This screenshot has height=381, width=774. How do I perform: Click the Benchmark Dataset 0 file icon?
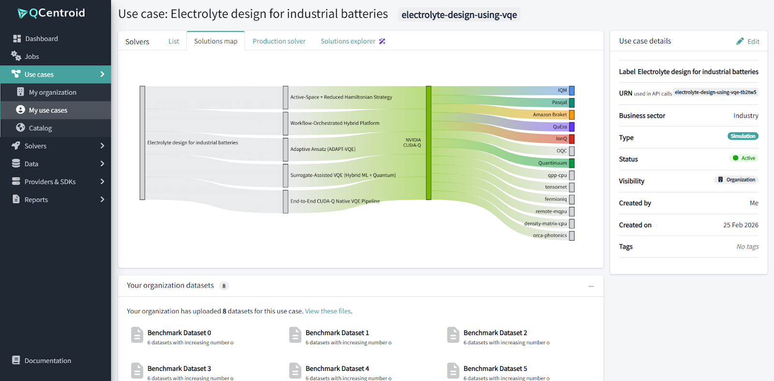point(137,335)
